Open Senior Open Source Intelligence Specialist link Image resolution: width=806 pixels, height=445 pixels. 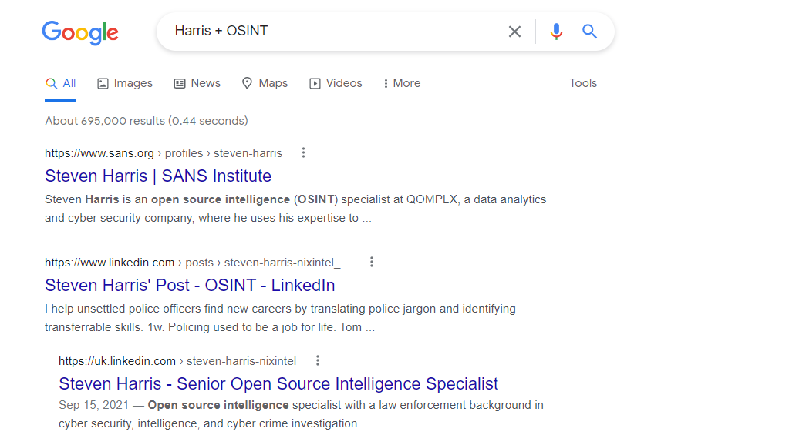[x=278, y=383]
